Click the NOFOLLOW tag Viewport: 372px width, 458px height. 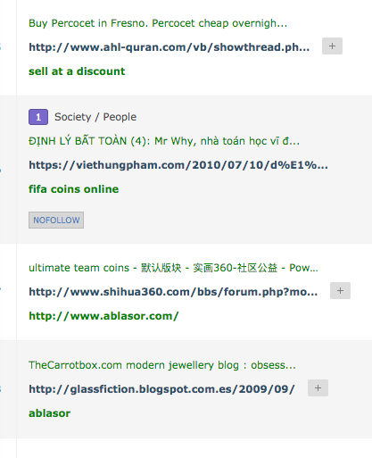56,221
